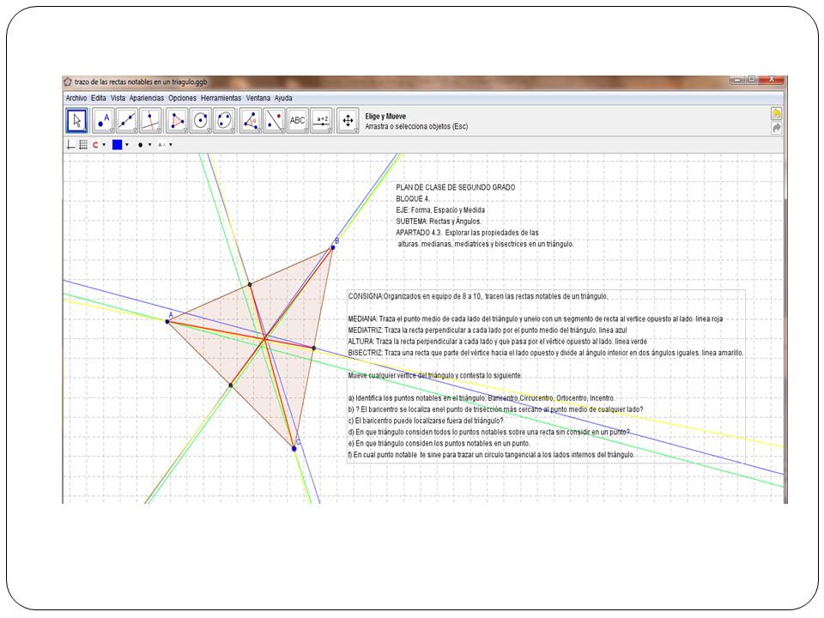
Task: Click the midpoint on side AC
Action: coord(231,385)
